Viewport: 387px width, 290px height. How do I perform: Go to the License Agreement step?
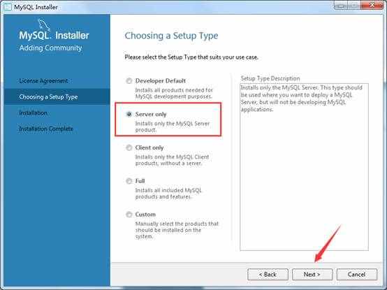[43, 80]
